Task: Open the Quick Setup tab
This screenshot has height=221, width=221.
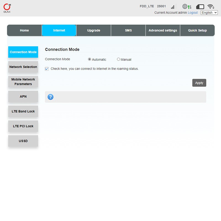Action: click(197, 30)
